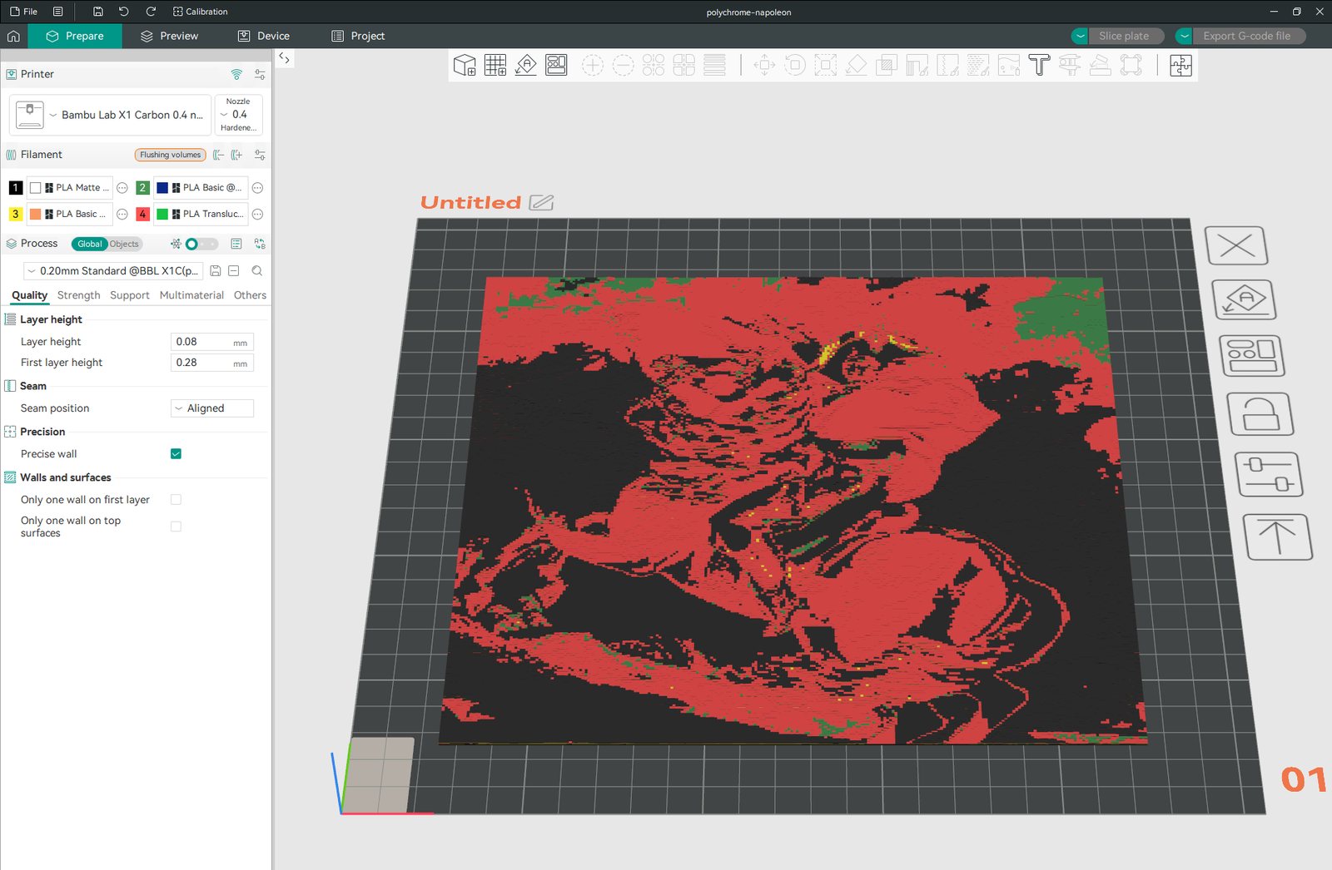1332x870 pixels.
Task: Open the Multimaterial settings tab
Action: [191, 295]
